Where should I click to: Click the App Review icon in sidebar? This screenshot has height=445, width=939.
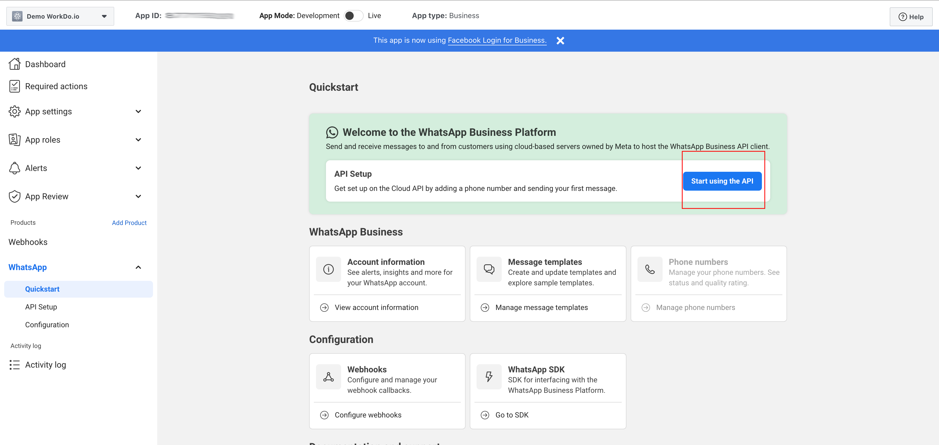click(14, 196)
